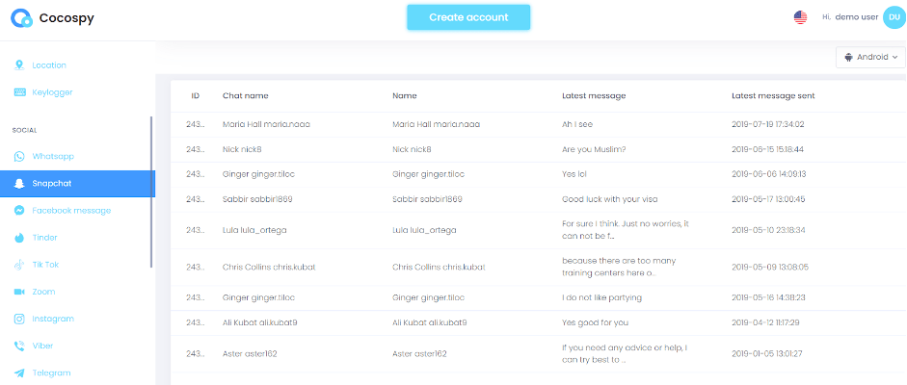The height and width of the screenshot is (385, 907).
Task: Click the ID column header
Action: pos(196,96)
